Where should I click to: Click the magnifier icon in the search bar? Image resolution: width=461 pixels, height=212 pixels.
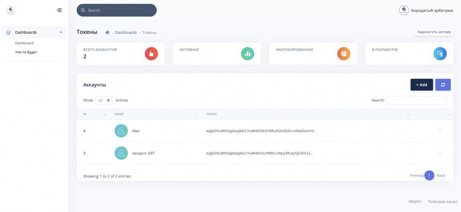(83, 10)
